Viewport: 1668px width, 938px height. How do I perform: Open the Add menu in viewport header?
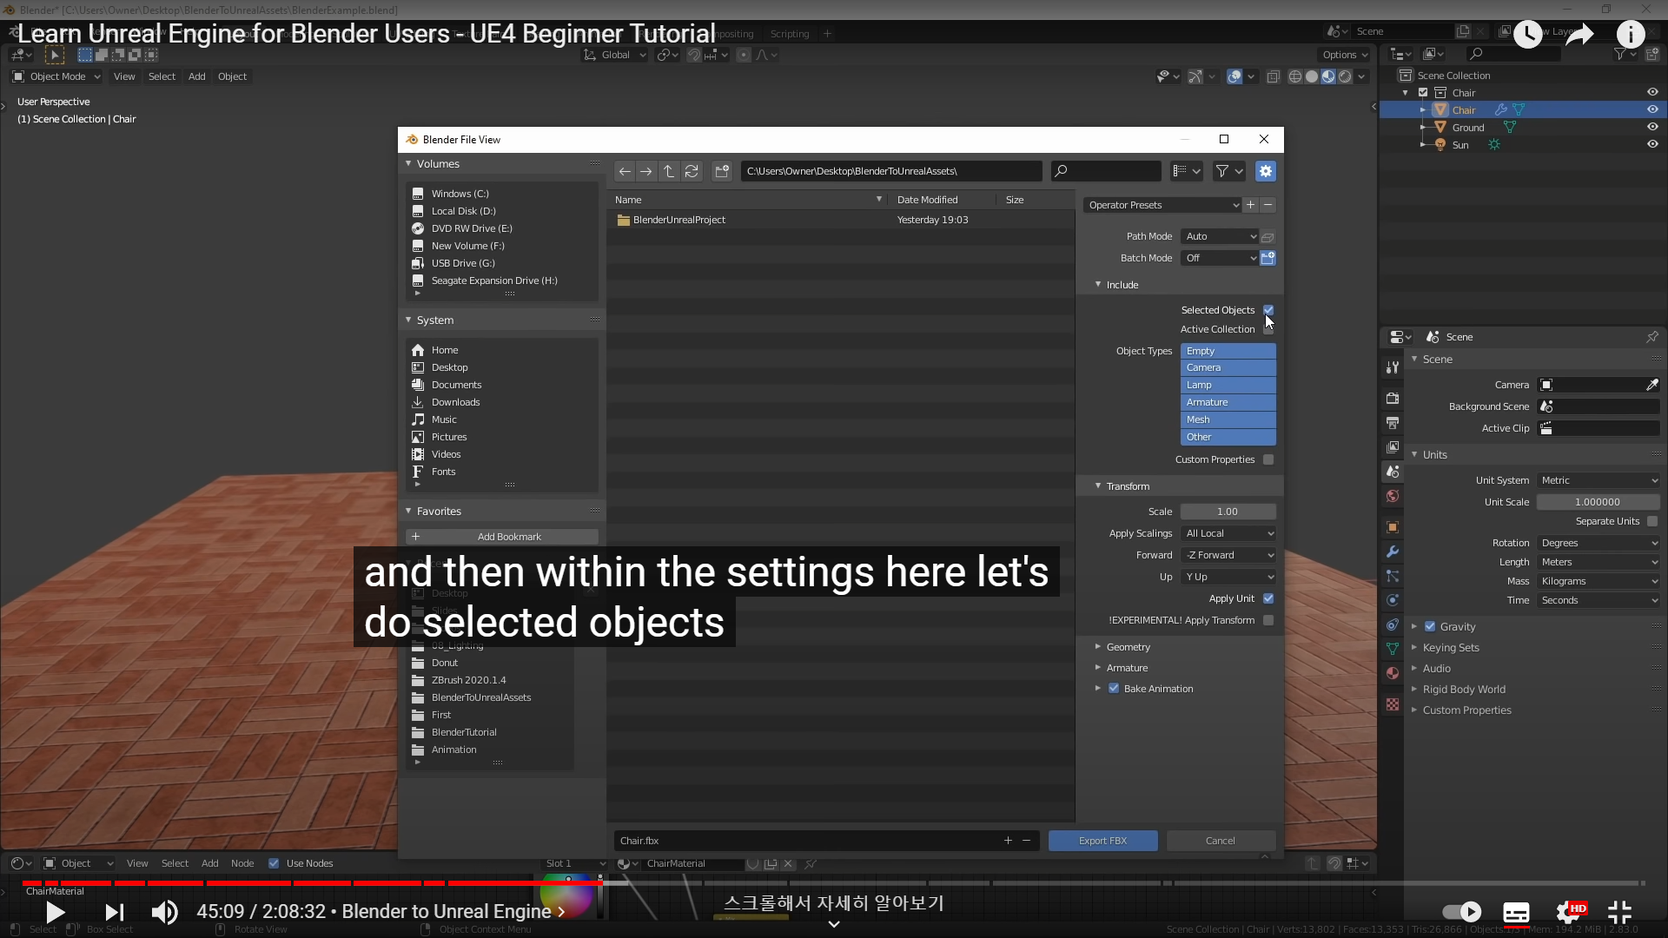point(196,76)
